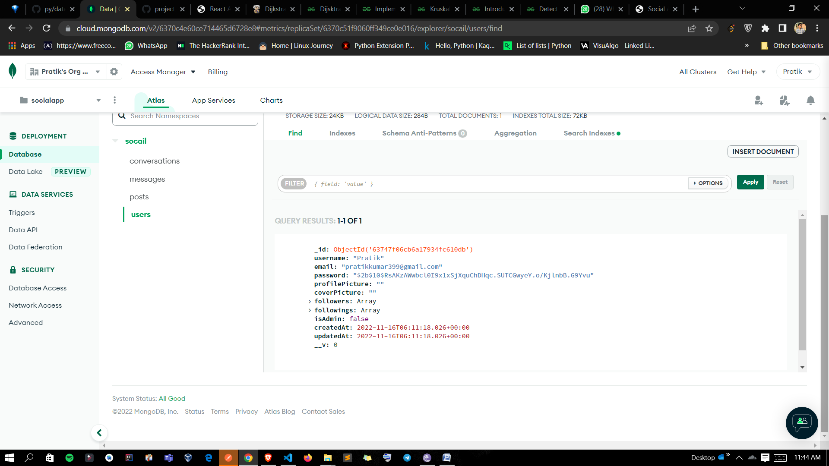This screenshot has width=829, height=466.
Task: Switch to the Indexes tab
Action: click(342, 133)
